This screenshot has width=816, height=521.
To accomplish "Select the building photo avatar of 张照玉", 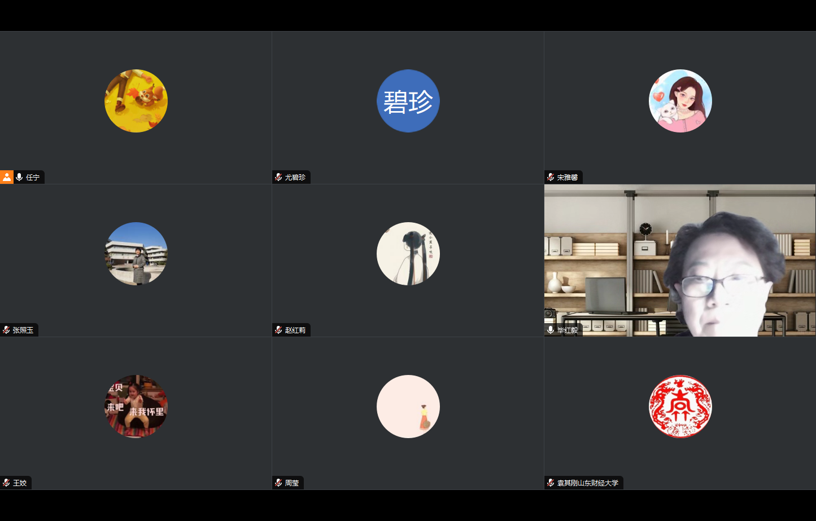I will tap(136, 254).
